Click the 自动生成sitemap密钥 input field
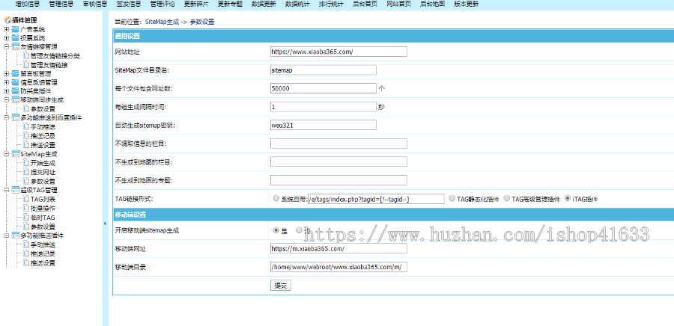The image size is (674, 326). pyautogui.click(x=324, y=125)
